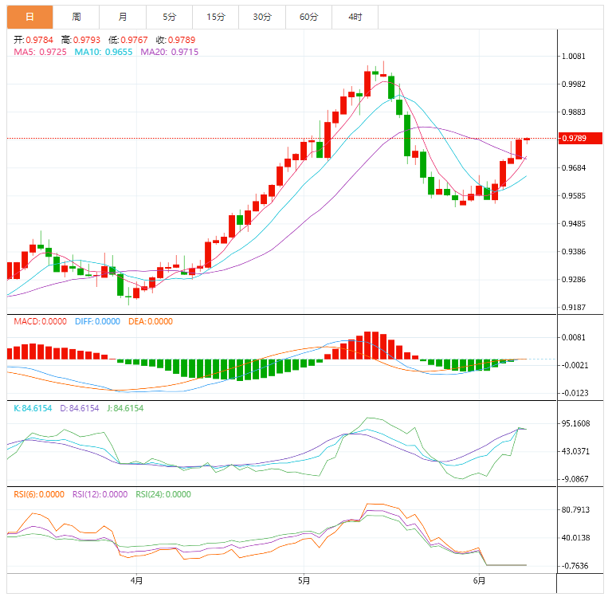Choose the 60分 timeframe tab
612x601 pixels.
pos(308,17)
